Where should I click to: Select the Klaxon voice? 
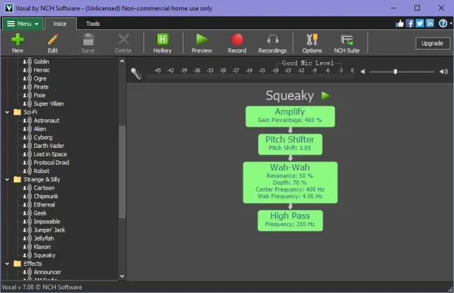[42, 247]
